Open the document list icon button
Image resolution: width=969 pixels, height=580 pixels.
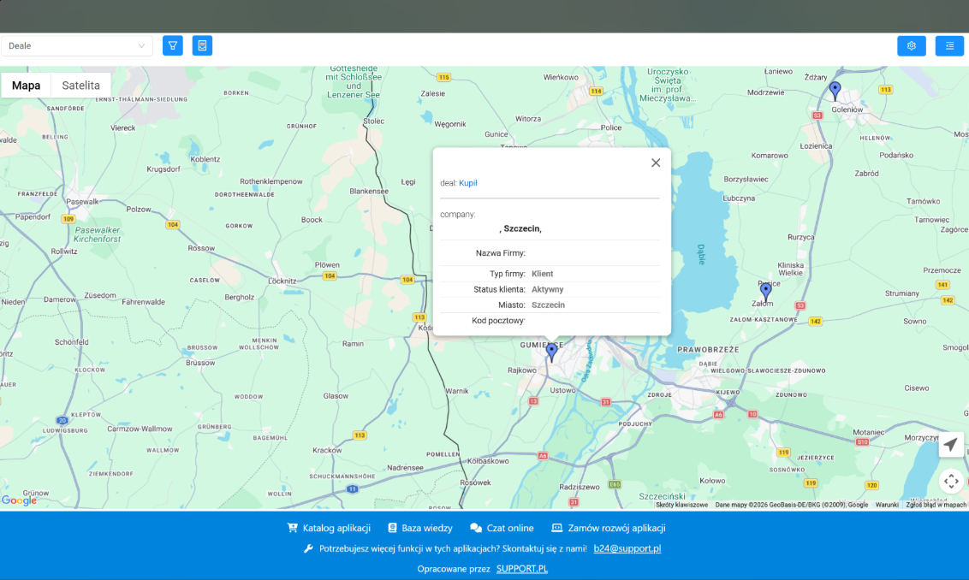coord(202,45)
